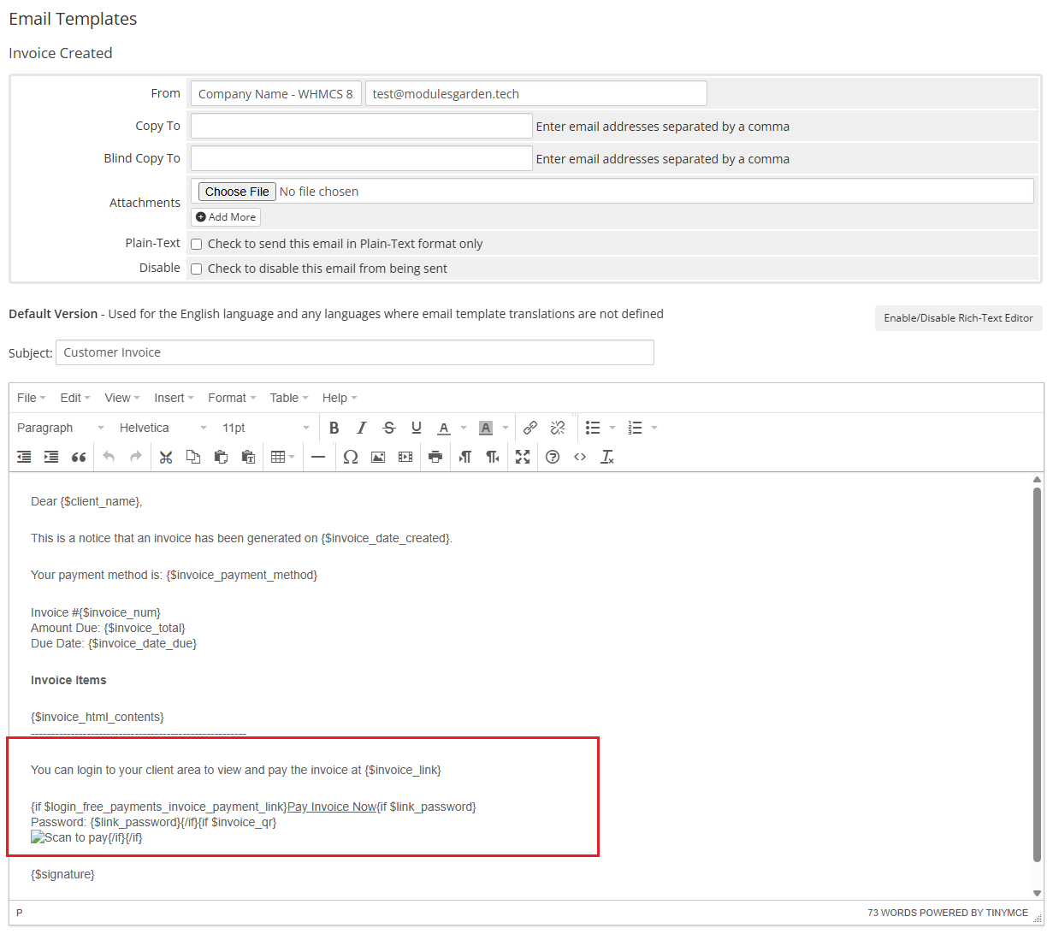Apply italic formatting
Viewport: 1053px width, 934px height.
tap(362, 428)
